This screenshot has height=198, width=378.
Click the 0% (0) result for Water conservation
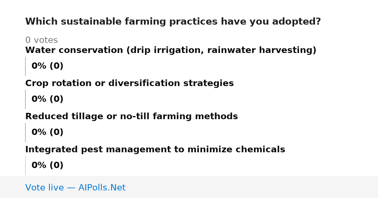(47, 66)
